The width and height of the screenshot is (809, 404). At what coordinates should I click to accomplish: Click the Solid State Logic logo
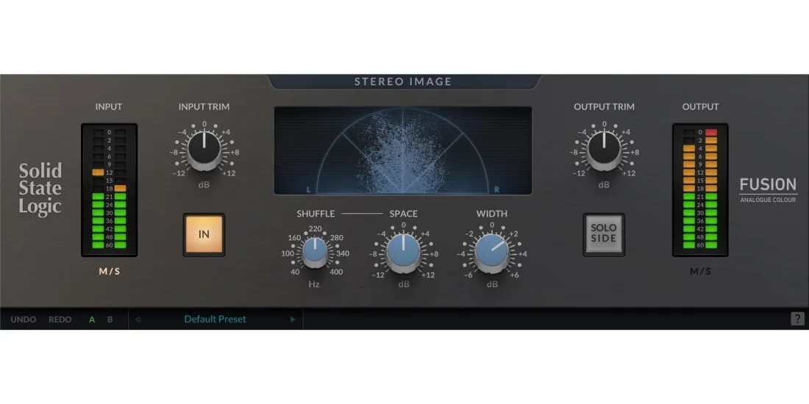[40, 189]
